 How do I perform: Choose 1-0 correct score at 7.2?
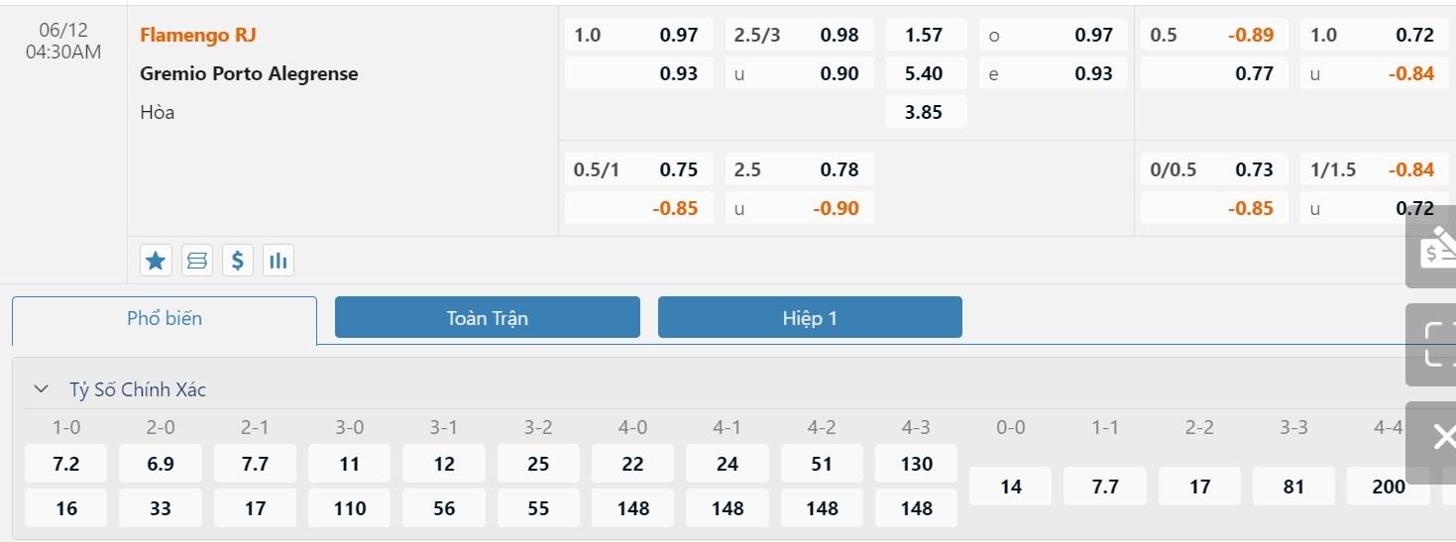[x=66, y=464]
